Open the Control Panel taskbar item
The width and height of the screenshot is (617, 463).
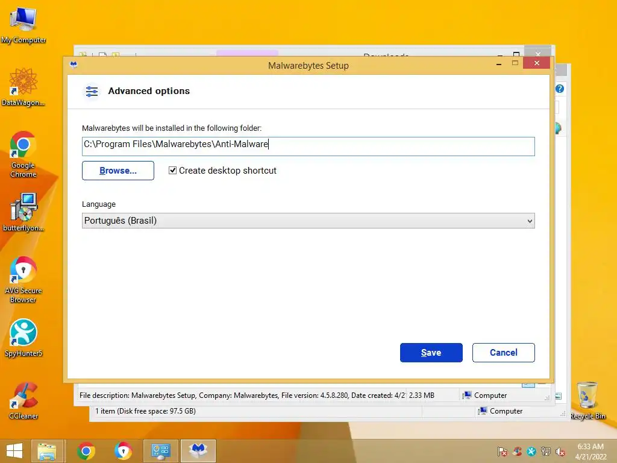pos(160,451)
